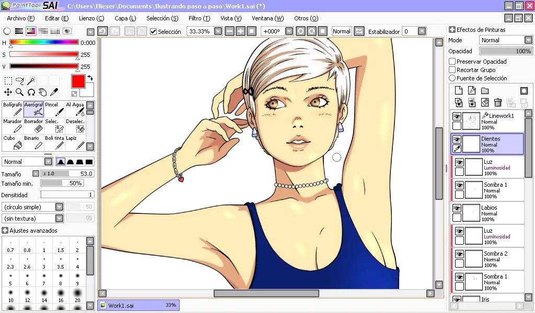Viewport: 535px width, 313px height.
Task: Open the Ventana menu
Action: (268, 18)
